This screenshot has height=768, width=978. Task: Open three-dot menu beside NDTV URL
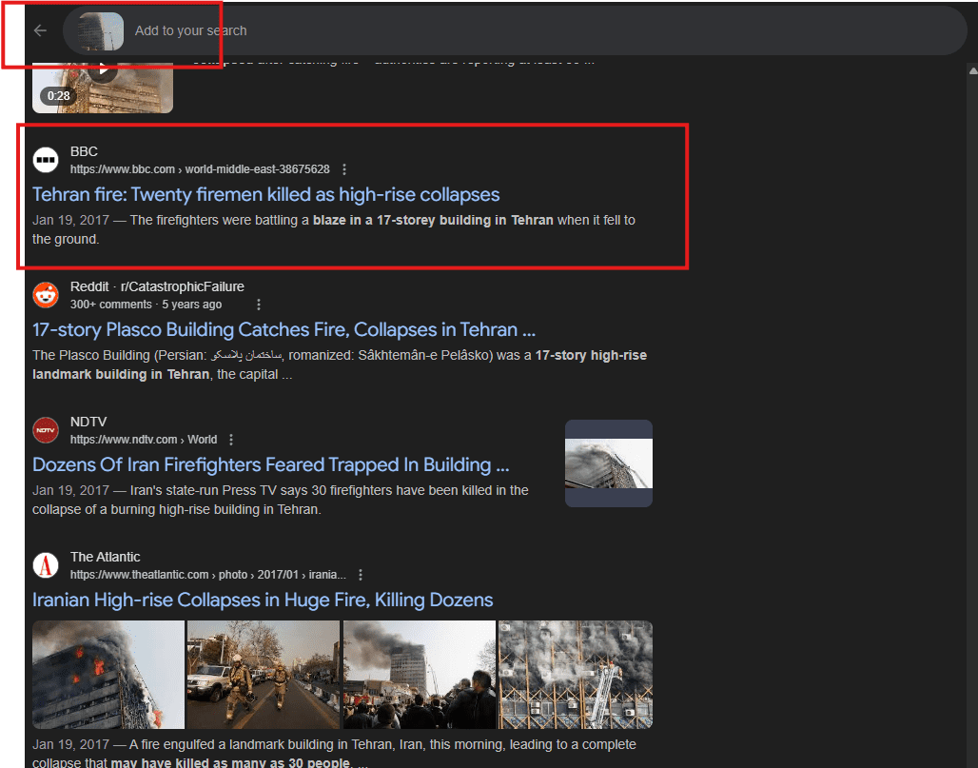tap(231, 440)
